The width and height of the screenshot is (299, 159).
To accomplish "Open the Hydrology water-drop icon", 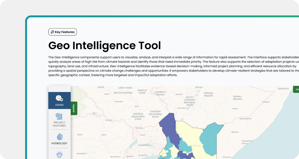I will tap(59, 139).
